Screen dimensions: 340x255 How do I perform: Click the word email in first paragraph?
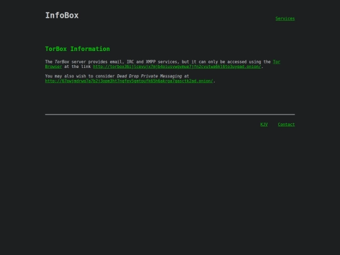[116, 62]
